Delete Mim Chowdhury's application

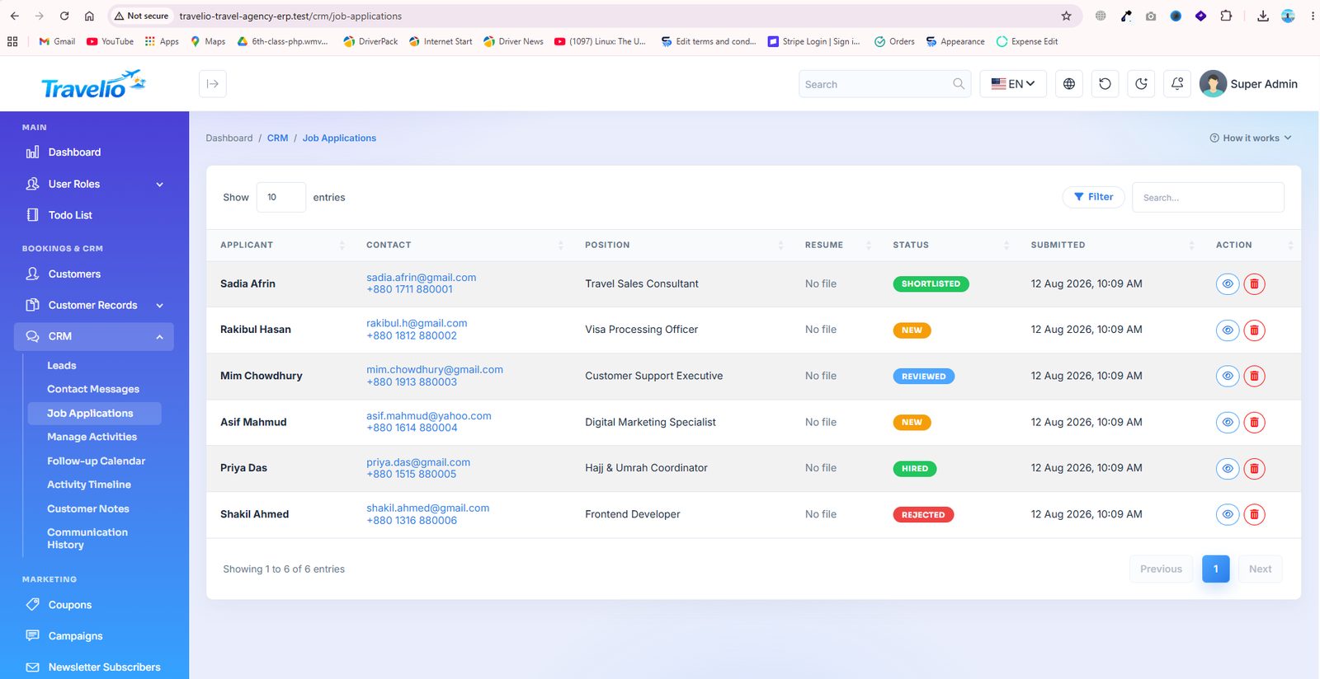click(x=1254, y=376)
